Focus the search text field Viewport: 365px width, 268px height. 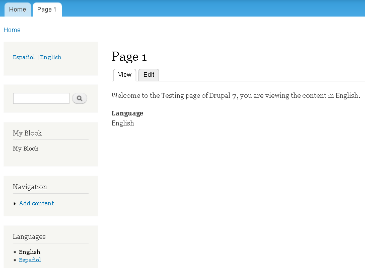pyautogui.click(x=41, y=98)
